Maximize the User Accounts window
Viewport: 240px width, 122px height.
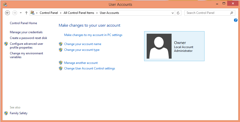point(224,3)
